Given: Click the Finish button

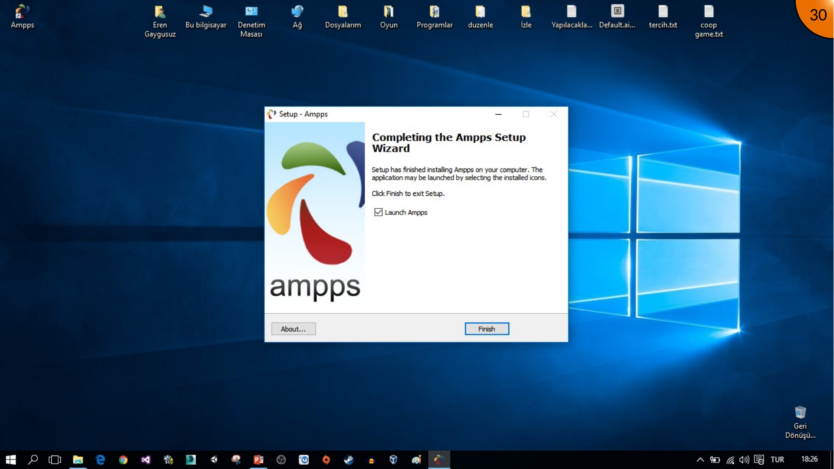Looking at the screenshot, I should coord(487,329).
